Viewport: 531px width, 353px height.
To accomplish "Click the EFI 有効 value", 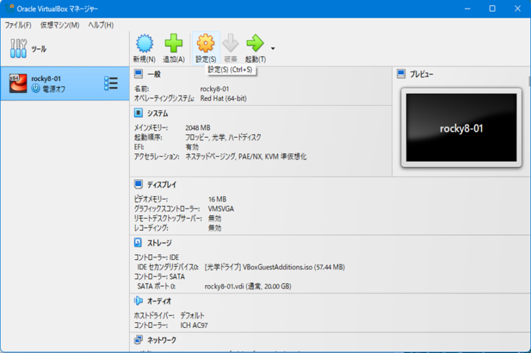I will (192, 147).
